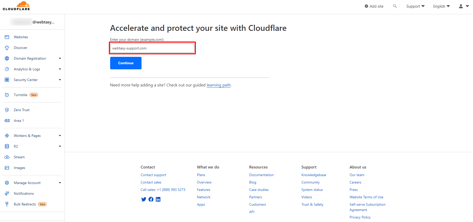473x222 pixels.
Task: Open the Website Terms of Use link
Action: (366, 197)
